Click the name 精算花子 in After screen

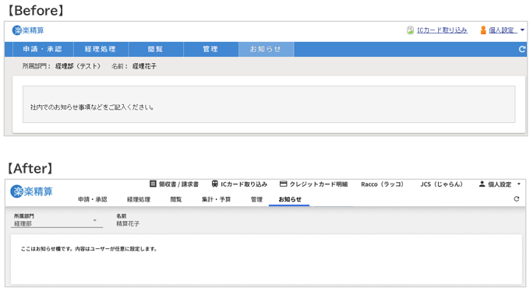pos(128,223)
